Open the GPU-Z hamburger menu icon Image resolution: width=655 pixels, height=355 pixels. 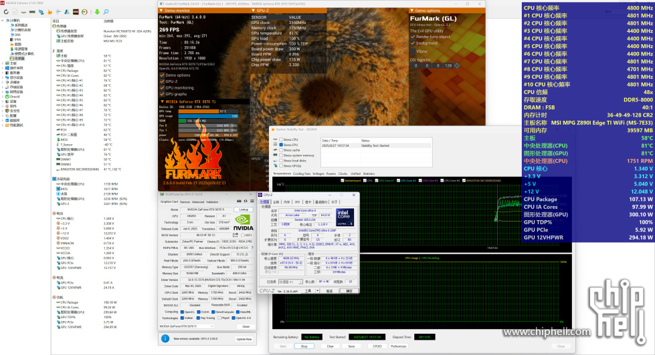coord(252,201)
